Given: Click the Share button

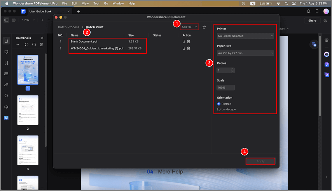Looking at the screenshot, I should (312, 21).
